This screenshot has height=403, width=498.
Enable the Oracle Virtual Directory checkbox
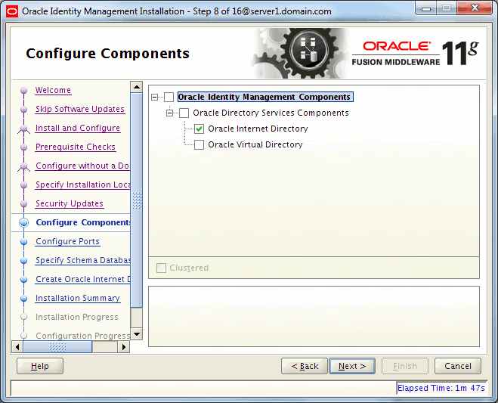click(x=200, y=144)
